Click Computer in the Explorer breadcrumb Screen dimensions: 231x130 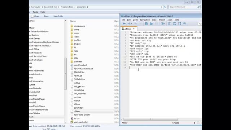coord(36,7)
